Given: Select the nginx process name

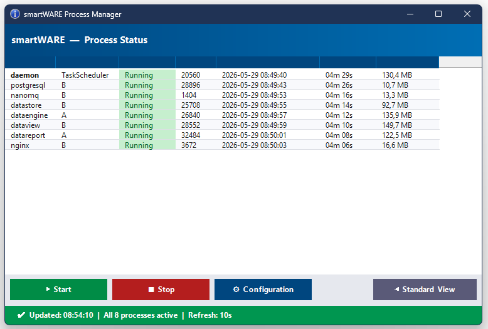Looking at the screenshot, I should [20, 145].
